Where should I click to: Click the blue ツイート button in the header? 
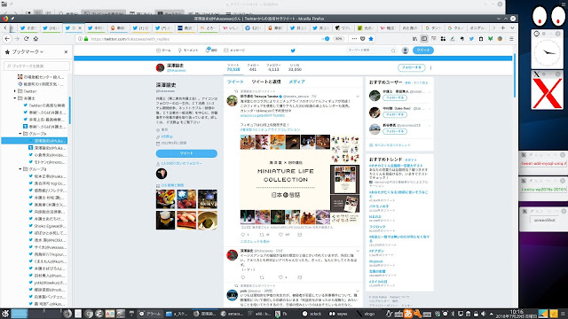422,51
